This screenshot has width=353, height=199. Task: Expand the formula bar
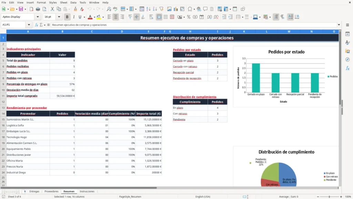(339, 25)
